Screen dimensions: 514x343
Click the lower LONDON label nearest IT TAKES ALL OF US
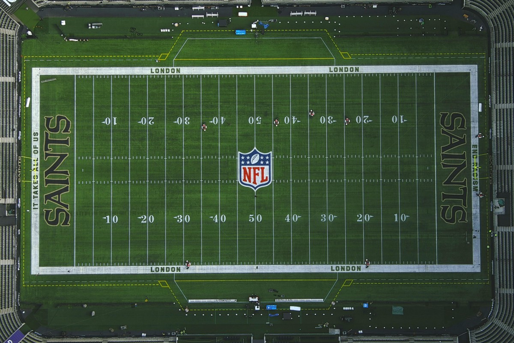tap(165, 269)
